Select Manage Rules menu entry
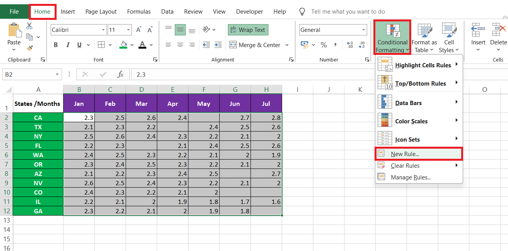The width and height of the screenshot is (508, 251). point(419,177)
